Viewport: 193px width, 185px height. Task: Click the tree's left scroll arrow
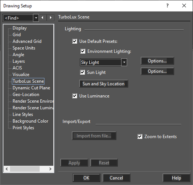pyautogui.click(x=7, y=169)
